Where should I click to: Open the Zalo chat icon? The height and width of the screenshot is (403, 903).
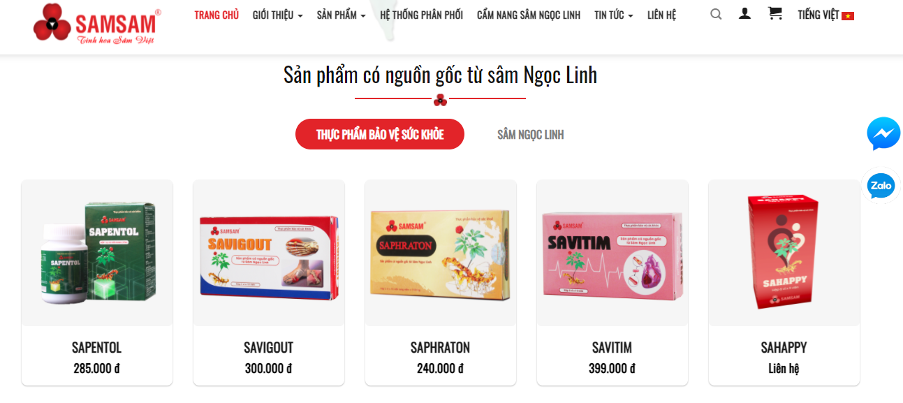[x=881, y=186]
